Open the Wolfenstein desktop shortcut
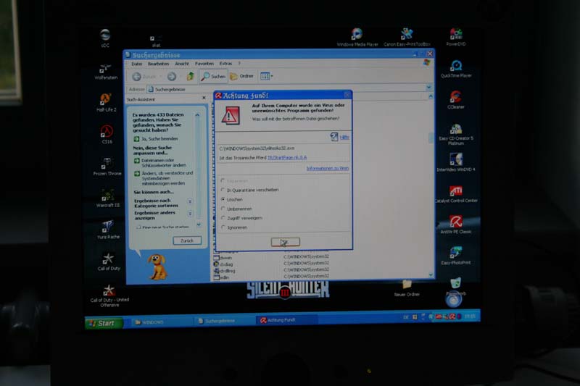 point(106,71)
